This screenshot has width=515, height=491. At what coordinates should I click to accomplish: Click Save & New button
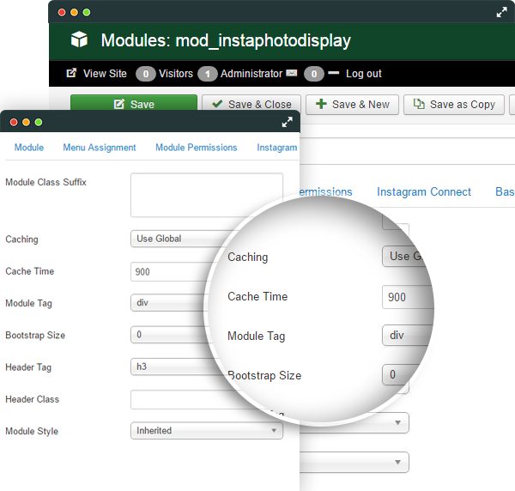point(352,105)
